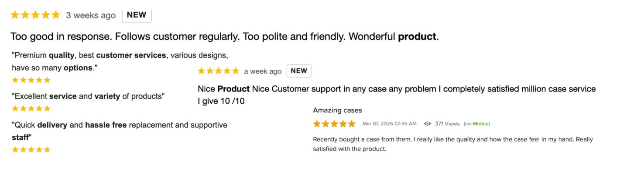Click the 'a week ago' timestamp

point(263,71)
